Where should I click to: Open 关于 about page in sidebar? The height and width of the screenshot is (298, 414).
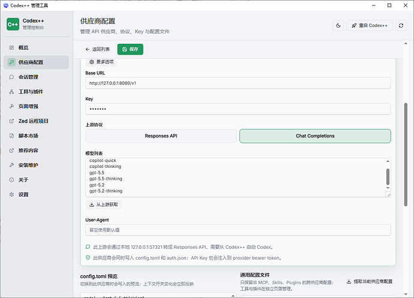pos(36,180)
